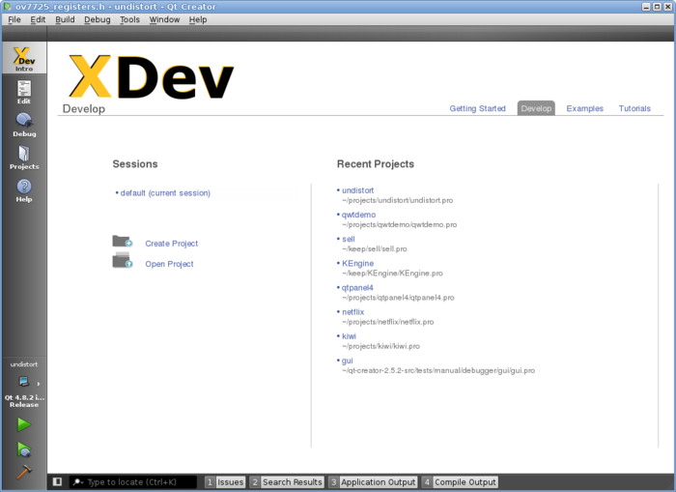Viewport: 676px width, 492px height.
Task: Focus the Type to locate field
Action: [133, 482]
